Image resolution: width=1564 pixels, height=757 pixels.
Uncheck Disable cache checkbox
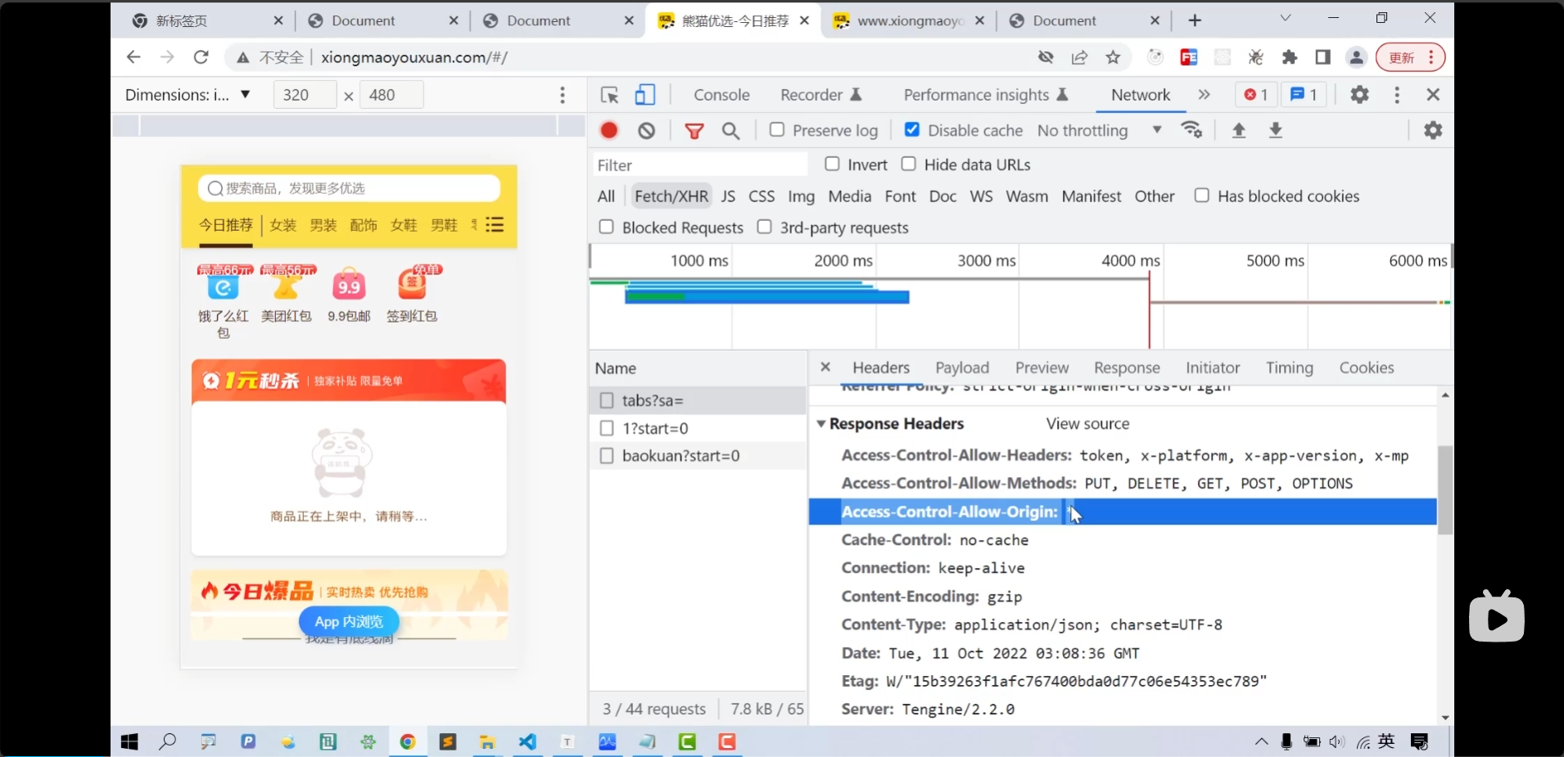(911, 130)
